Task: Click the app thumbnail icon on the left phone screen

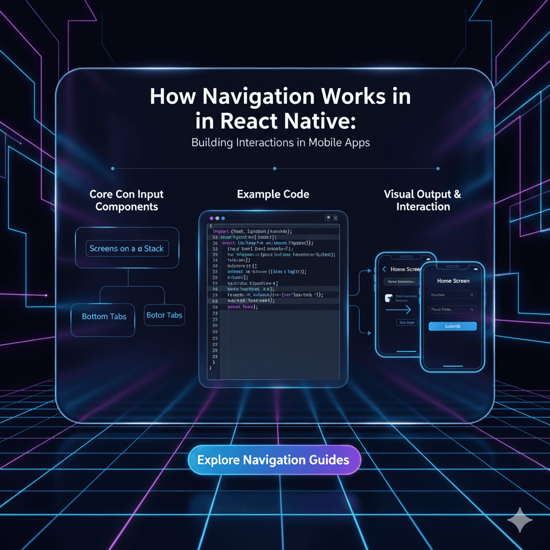Action: 388,298
